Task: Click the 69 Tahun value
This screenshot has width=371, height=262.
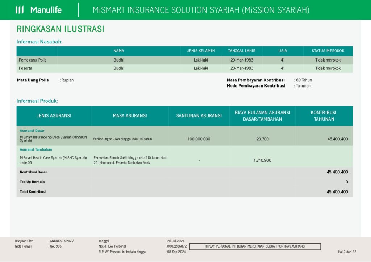Action: (304, 80)
